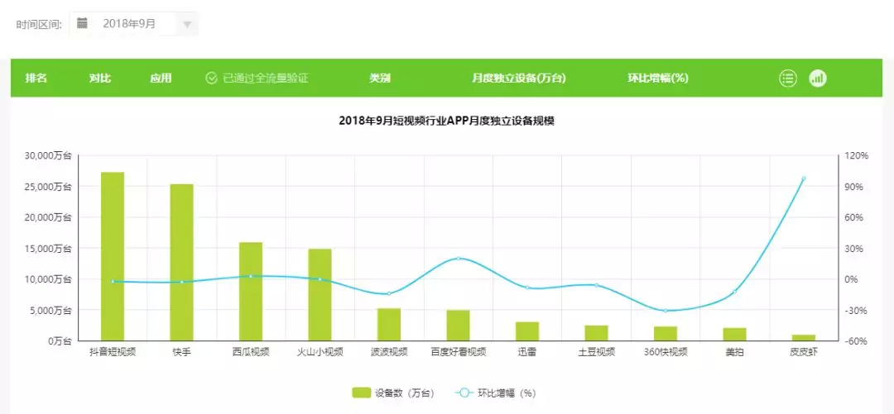Click the 西瓜视频 bar
894x414 pixels.
pos(251,292)
